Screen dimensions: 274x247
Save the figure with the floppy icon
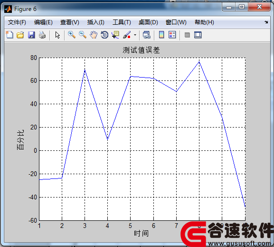tap(31, 35)
